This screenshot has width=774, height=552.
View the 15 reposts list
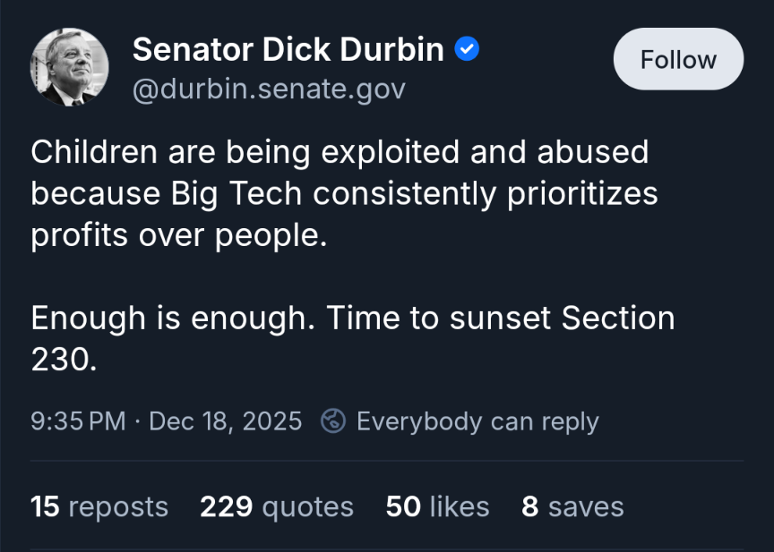click(99, 507)
